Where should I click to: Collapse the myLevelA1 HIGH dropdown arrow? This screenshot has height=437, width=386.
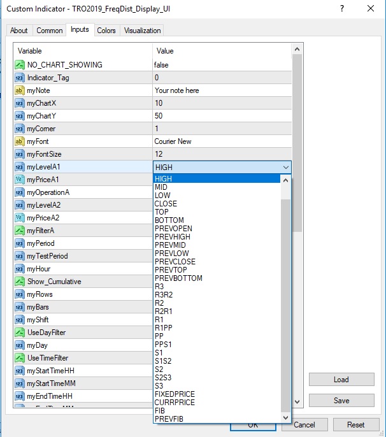[x=285, y=167]
